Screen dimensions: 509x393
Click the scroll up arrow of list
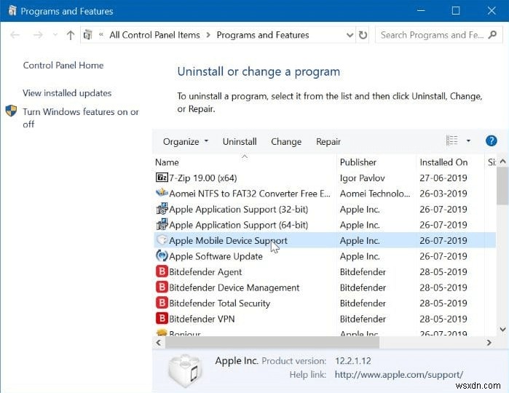(502, 162)
